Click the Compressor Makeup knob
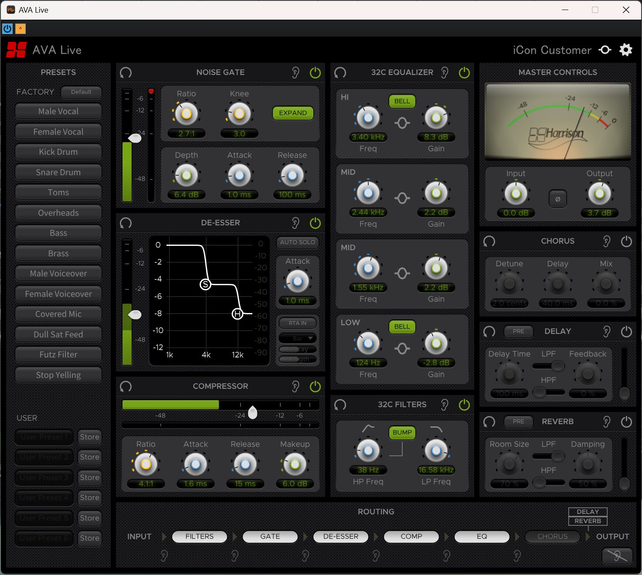Viewport: 642px width, 575px height. (295, 464)
